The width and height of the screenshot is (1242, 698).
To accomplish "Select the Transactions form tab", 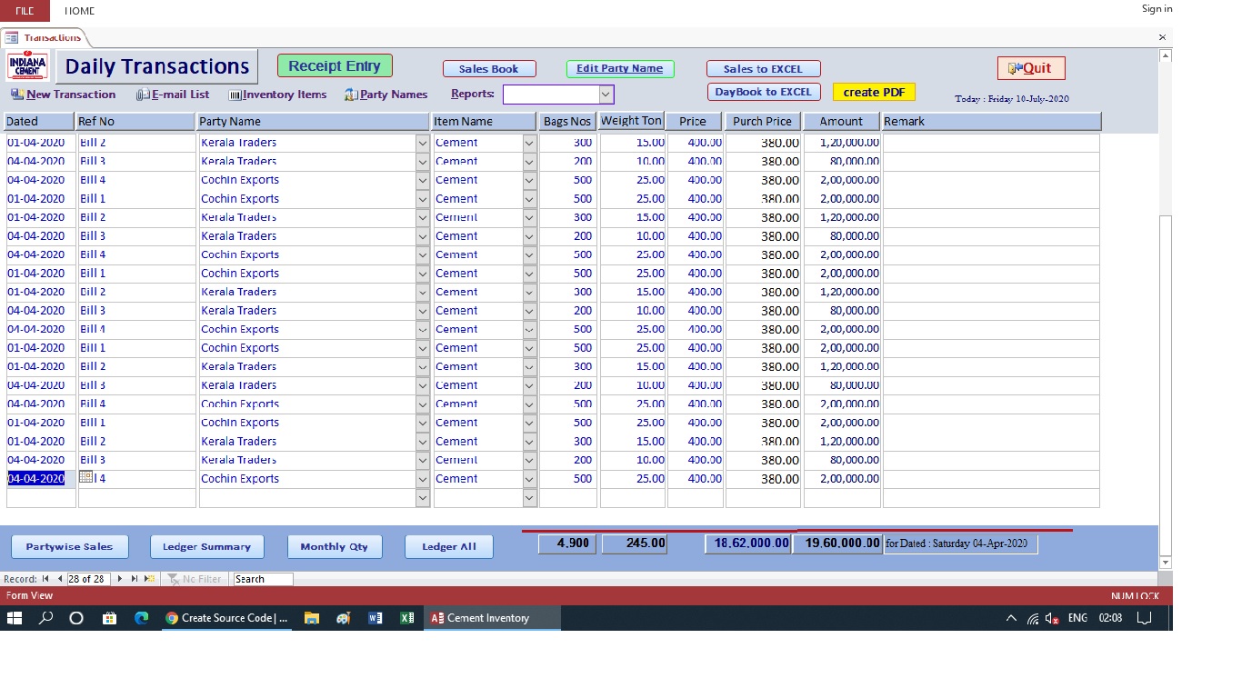I will (44, 37).
